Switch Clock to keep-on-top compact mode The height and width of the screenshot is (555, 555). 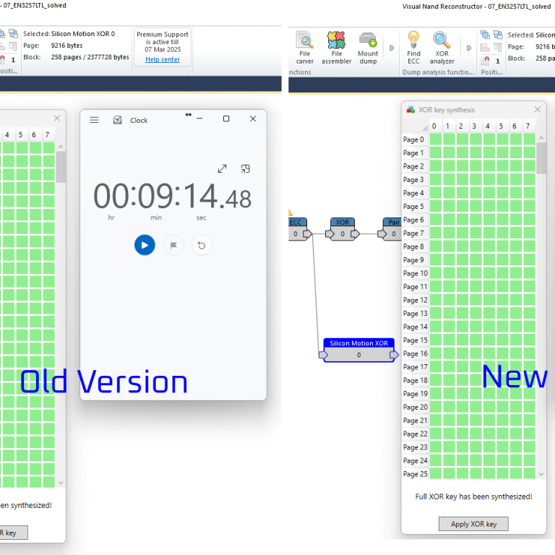(246, 168)
